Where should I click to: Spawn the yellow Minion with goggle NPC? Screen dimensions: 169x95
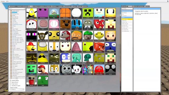point(43,47)
